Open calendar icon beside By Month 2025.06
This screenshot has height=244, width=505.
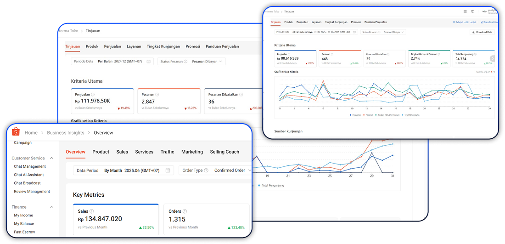tap(168, 170)
